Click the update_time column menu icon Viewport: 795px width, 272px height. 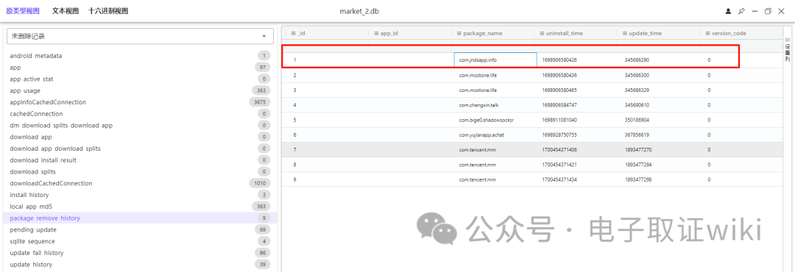tap(625, 33)
